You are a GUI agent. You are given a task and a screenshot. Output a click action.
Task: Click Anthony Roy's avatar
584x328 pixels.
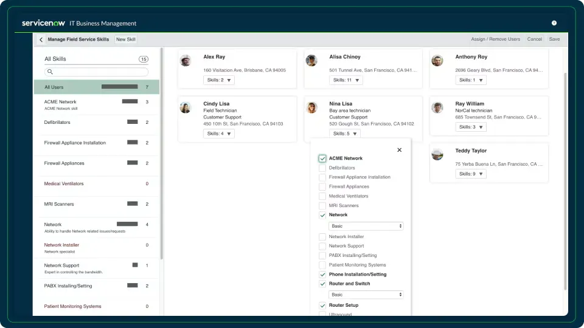click(x=437, y=60)
